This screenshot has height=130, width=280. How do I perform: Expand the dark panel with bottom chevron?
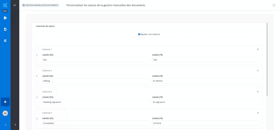tap(15, 125)
